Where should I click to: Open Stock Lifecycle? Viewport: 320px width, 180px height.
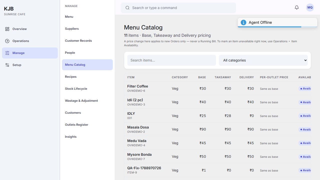pyautogui.click(x=87, y=89)
